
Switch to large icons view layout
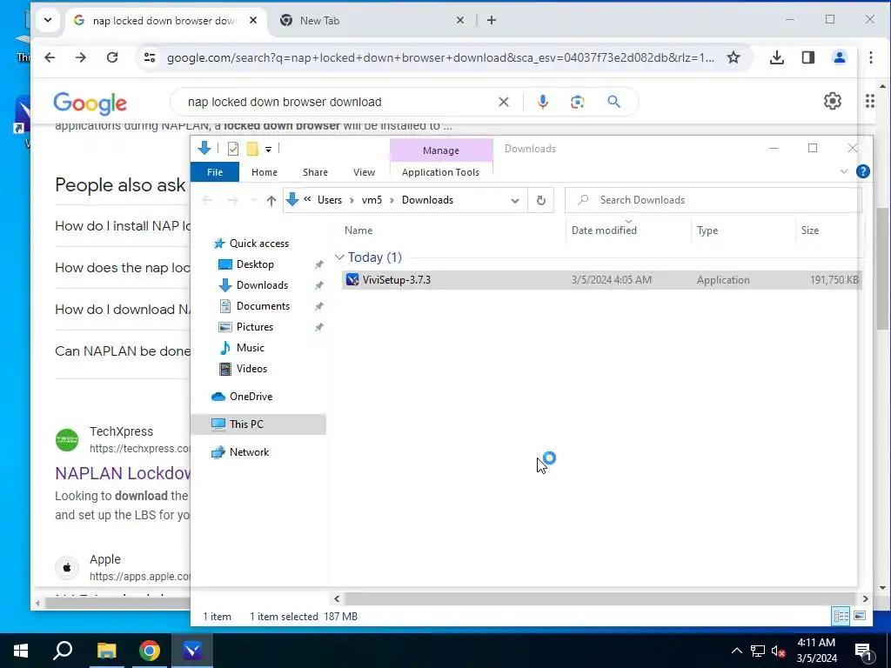pyautogui.click(x=860, y=616)
